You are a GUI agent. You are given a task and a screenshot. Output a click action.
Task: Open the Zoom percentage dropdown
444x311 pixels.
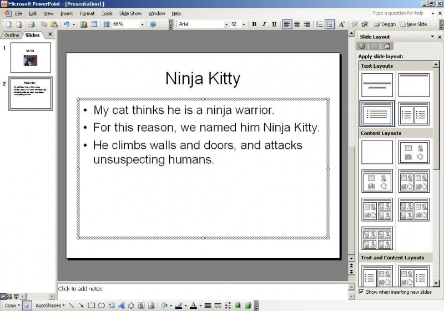click(x=143, y=24)
